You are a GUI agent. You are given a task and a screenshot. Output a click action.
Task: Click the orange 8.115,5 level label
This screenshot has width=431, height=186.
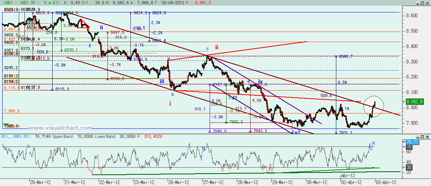[12, 88]
